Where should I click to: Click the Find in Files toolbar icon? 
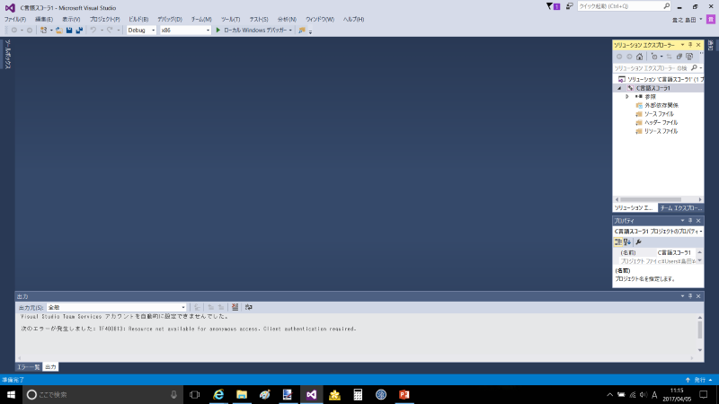point(302,31)
